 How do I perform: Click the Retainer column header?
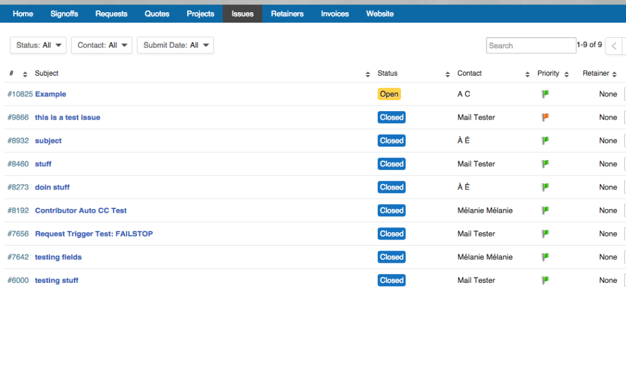coord(595,73)
